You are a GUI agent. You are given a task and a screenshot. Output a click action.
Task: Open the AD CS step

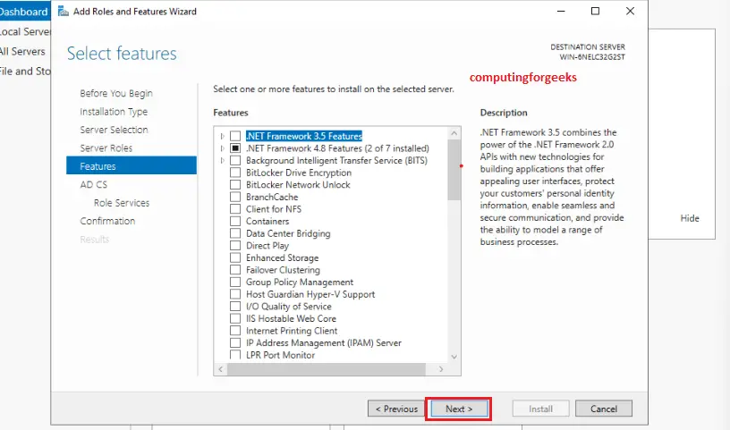pyautogui.click(x=94, y=184)
